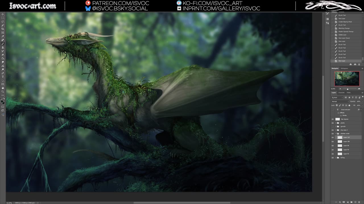The width and height of the screenshot is (364, 204).
Task: Select the Paint Bucket tool
Action: pyautogui.click(x=3, y=58)
